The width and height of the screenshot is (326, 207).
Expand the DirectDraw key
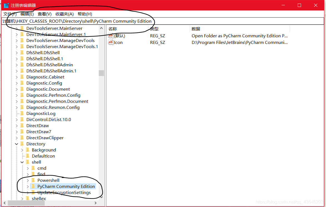click(x=17, y=126)
